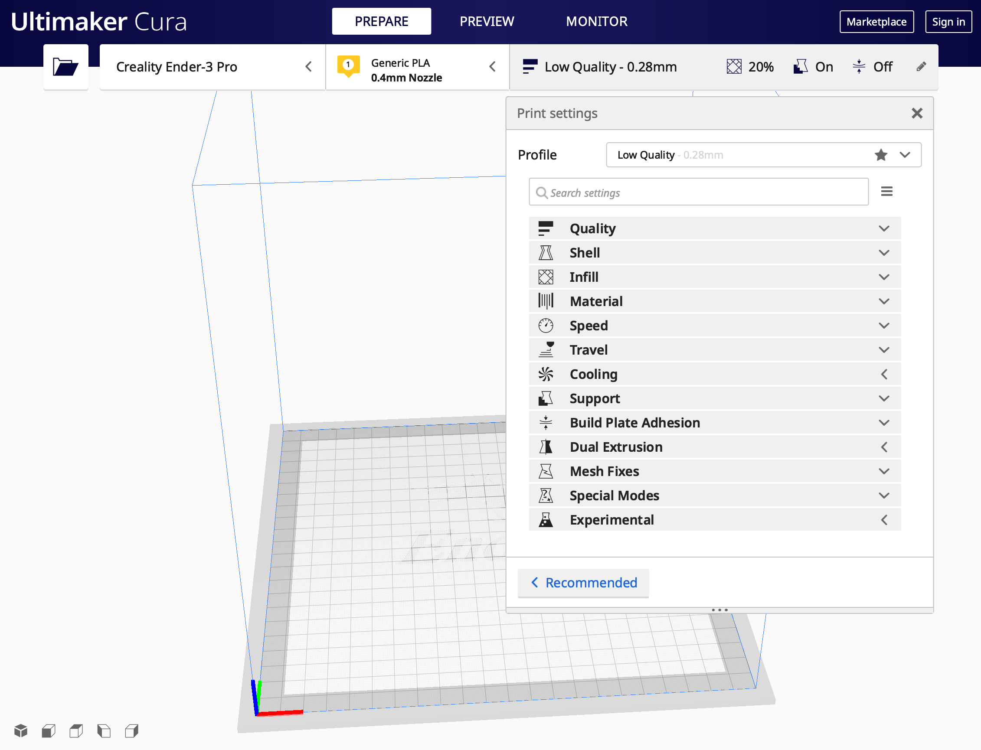This screenshot has width=981, height=750.
Task: Click the Dual Extrusion icon
Action: pos(545,447)
